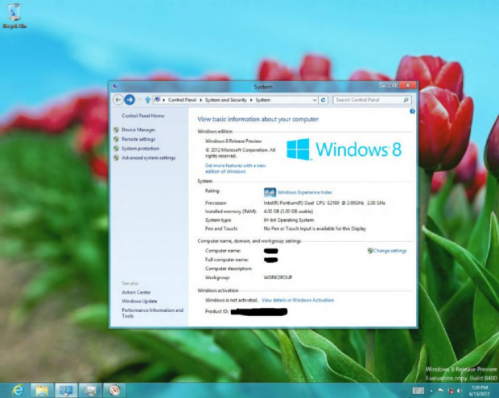Click the heading 'View basic information about your computer'

point(258,119)
